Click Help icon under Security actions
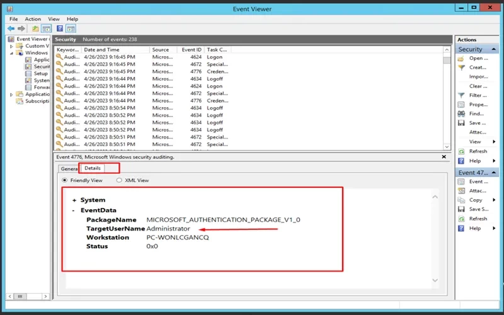This screenshot has height=315, width=504. coord(461,161)
